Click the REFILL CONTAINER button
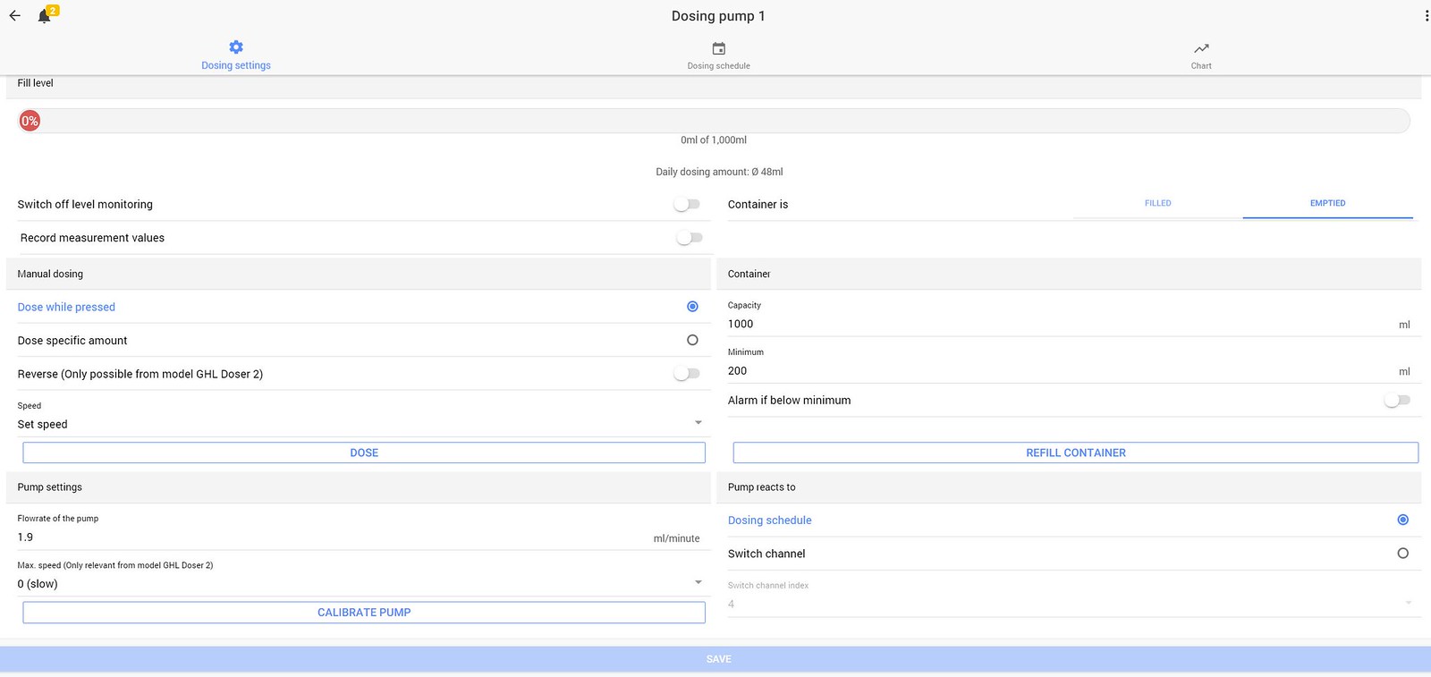Image resolution: width=1431 pixels, height=677 pixels. 1076,453
